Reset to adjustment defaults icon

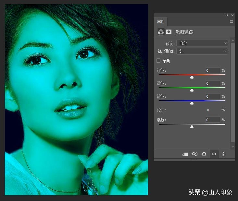[204, 154]
